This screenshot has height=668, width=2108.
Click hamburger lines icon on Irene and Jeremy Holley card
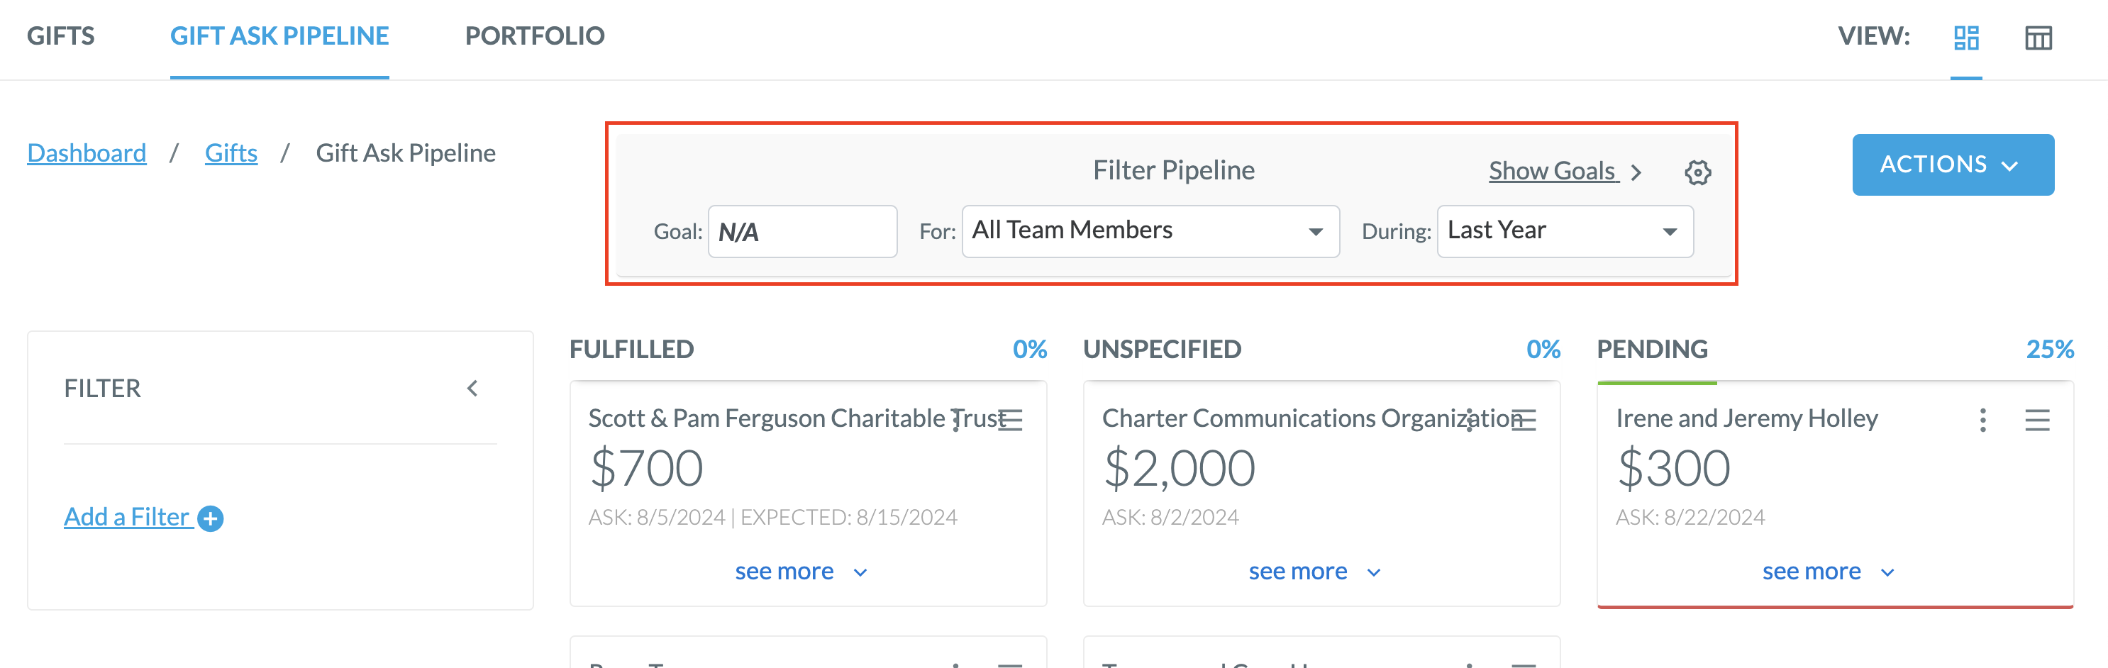[2037, 420]
